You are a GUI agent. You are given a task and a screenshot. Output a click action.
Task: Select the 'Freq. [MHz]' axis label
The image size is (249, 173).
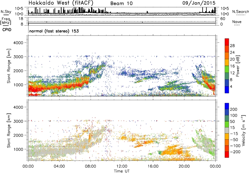[x=6, y=21]
